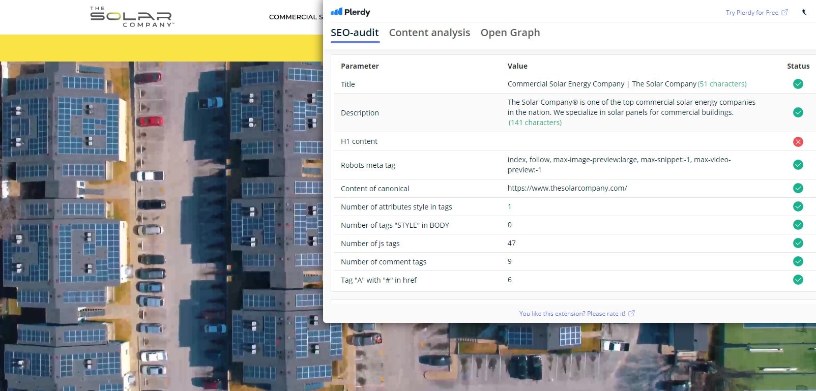Screen dimensions: 816x391
Task: Click the status check for Robots meta tag
Action: tap(798, 165)
